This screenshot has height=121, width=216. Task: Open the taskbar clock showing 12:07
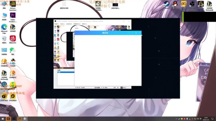click(206, 119)
